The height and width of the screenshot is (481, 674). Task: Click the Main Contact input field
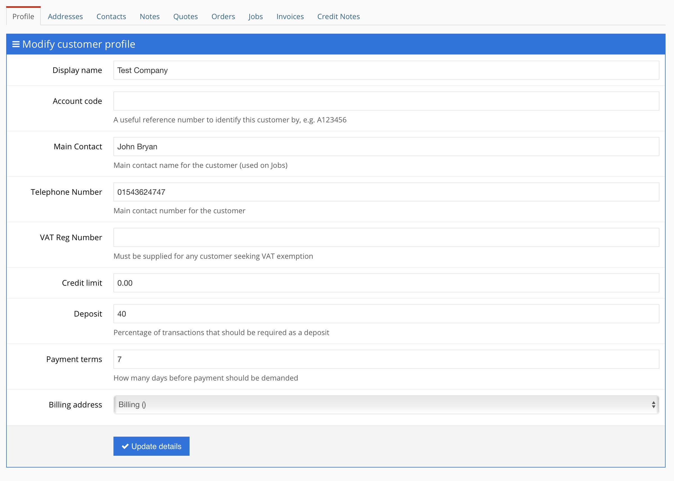click(x=386, y=146)
